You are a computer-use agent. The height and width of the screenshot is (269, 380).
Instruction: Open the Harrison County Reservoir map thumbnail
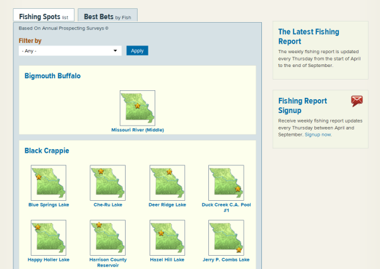[107, 237]
